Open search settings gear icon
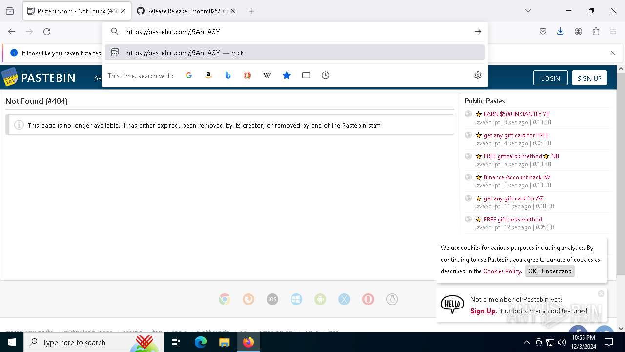The width and height of the screenshot is (625, 352). click(x=478, y=75)
